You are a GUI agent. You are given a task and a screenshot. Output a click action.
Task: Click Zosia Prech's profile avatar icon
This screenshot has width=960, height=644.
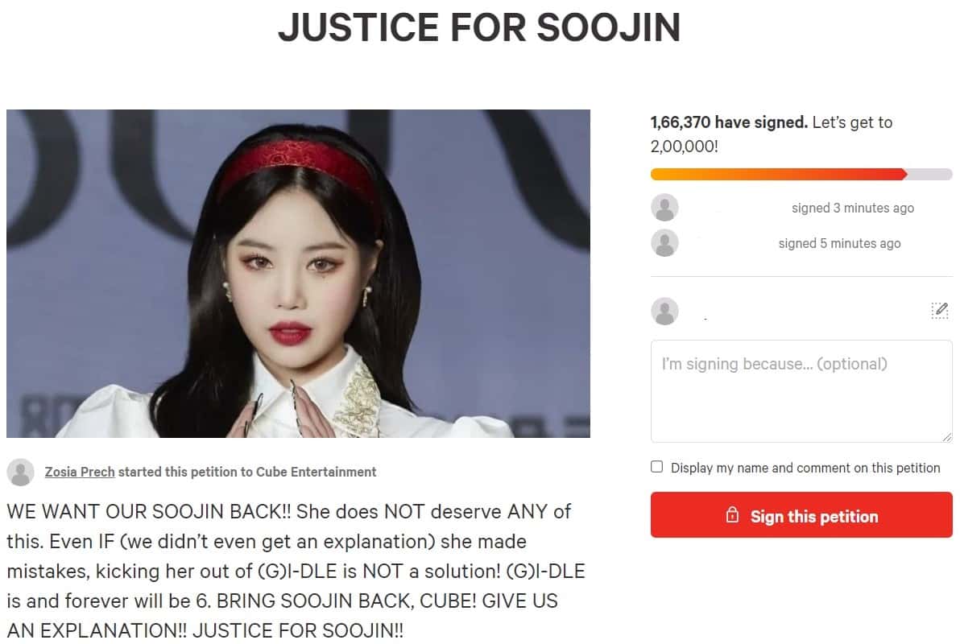tap(20, 473)
